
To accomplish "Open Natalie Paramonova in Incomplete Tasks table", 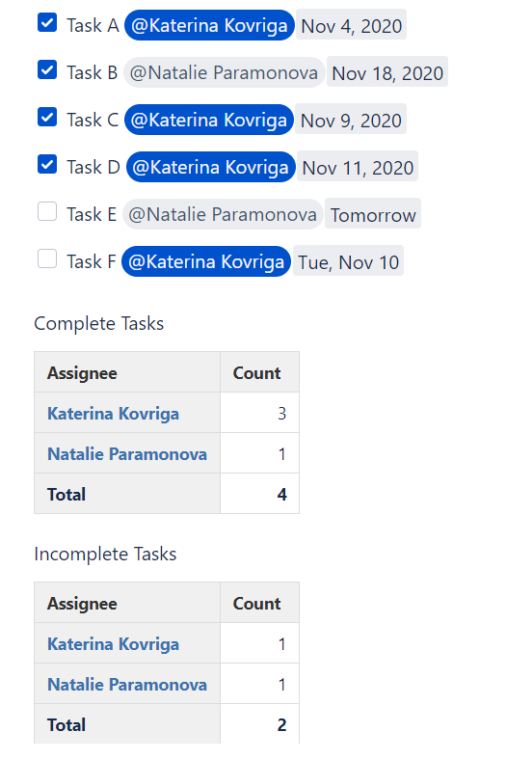I will (127, 685).
